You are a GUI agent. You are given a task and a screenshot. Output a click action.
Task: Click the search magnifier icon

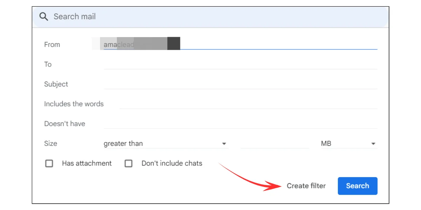pos(44,17)
